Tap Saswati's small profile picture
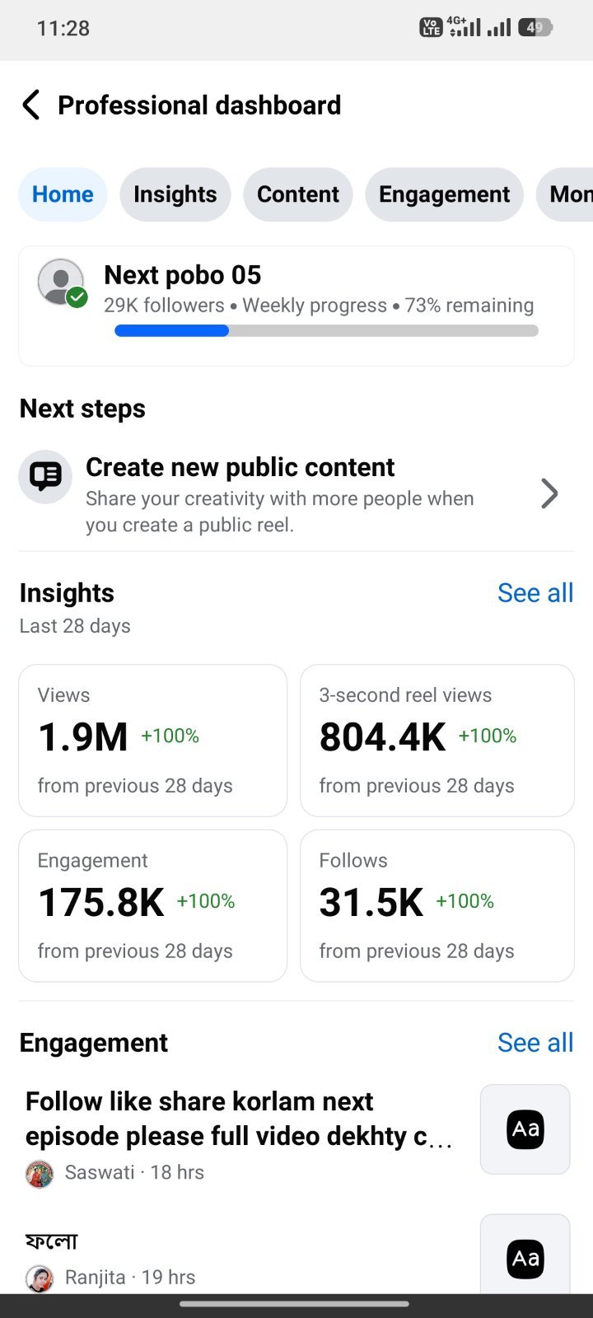Image resolution: width=593 pixels, height=1318 pixels. coord(40,1173)
